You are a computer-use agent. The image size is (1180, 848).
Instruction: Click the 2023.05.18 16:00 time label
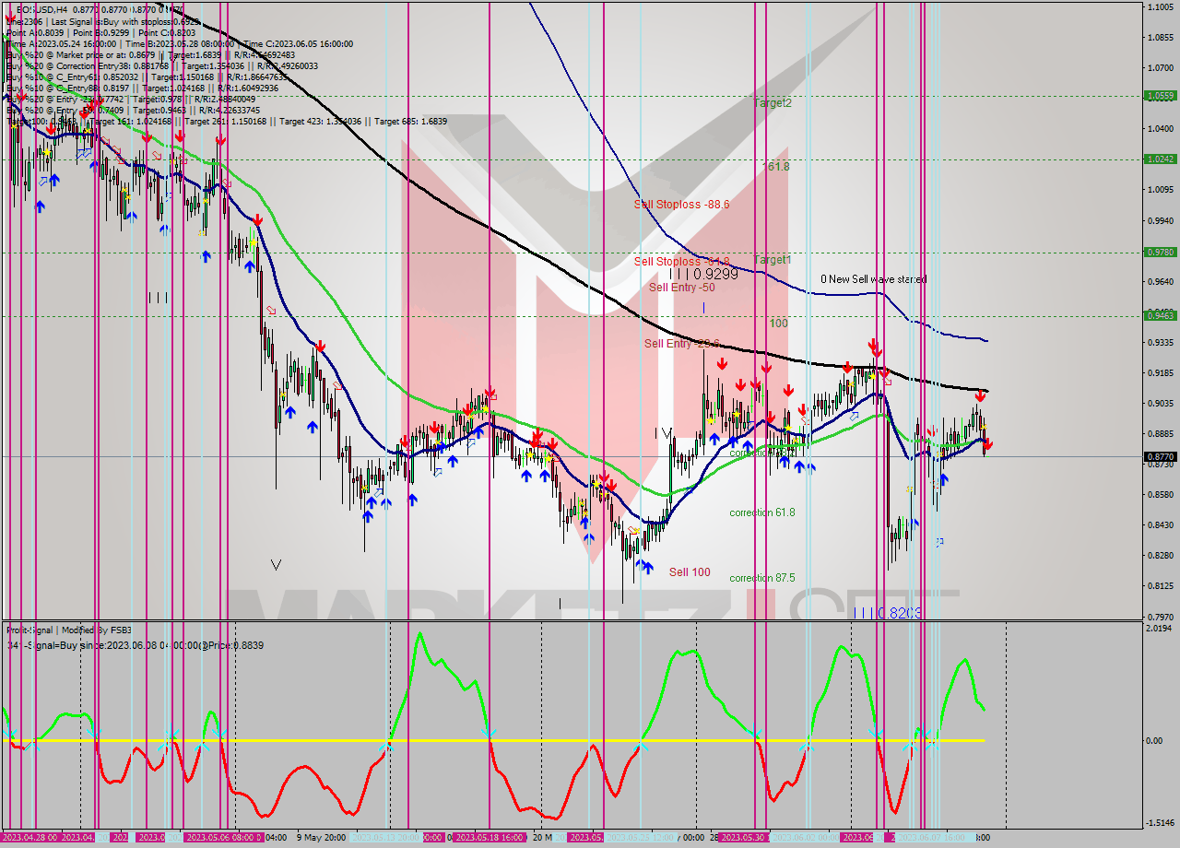(x=489, y=837)
